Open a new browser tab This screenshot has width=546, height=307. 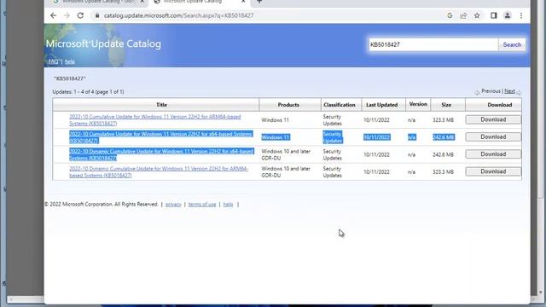click(x=259, y=2)
